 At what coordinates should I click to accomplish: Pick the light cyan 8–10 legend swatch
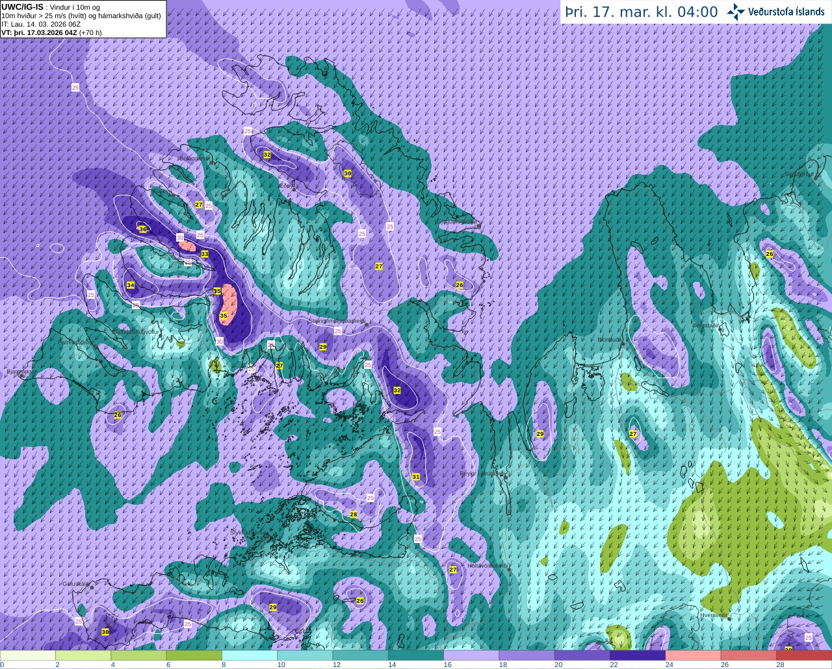[250, 655]
